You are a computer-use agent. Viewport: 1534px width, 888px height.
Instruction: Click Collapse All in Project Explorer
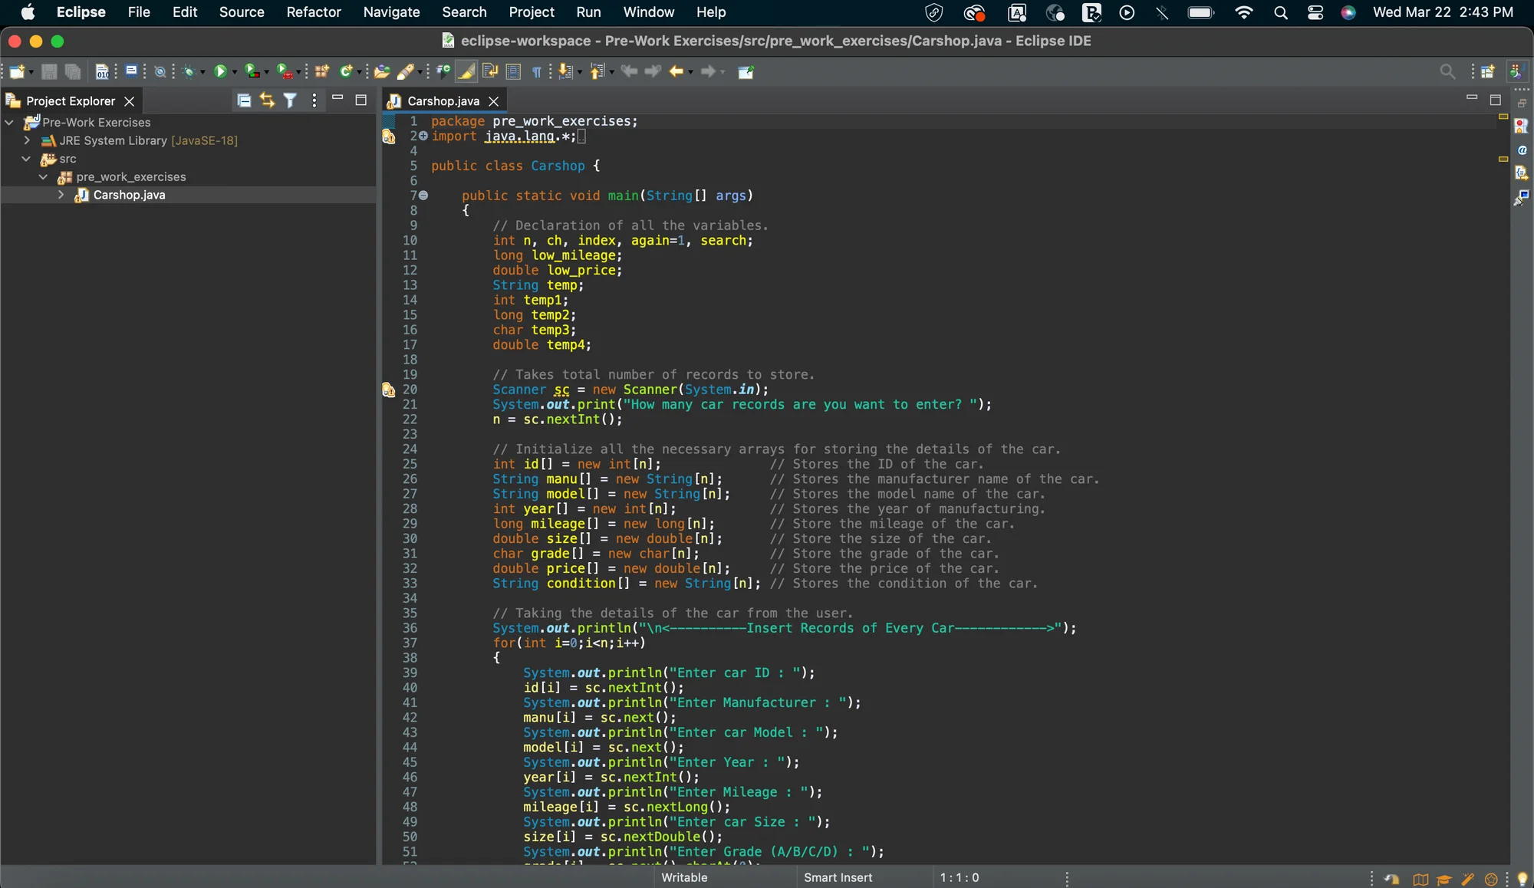[244, 100]
